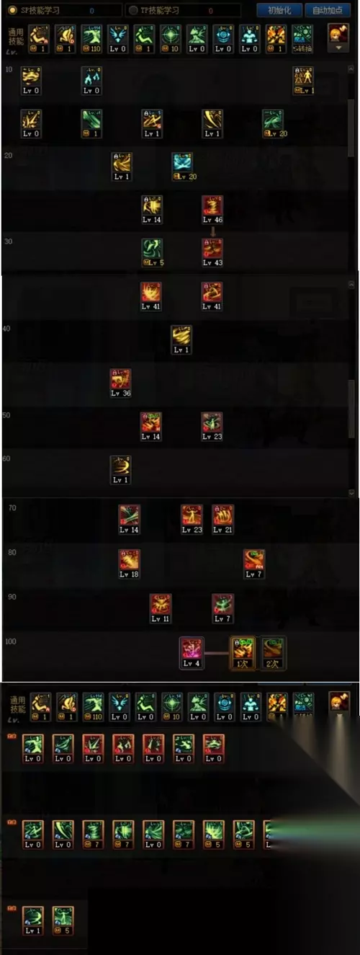This screenshot has width=360, height=955.
Task: Choose the blue skill icon at level 20 row
Action: point(182,166)
